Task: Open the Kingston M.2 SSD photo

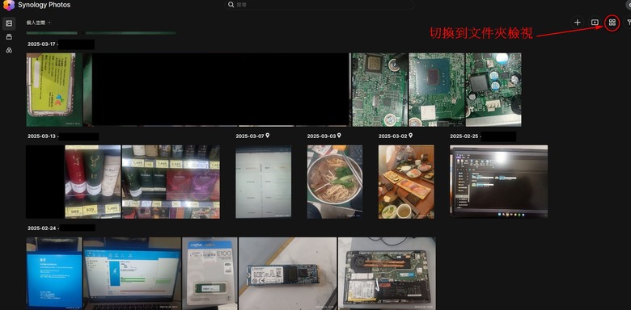Action: tap(288, 274)
